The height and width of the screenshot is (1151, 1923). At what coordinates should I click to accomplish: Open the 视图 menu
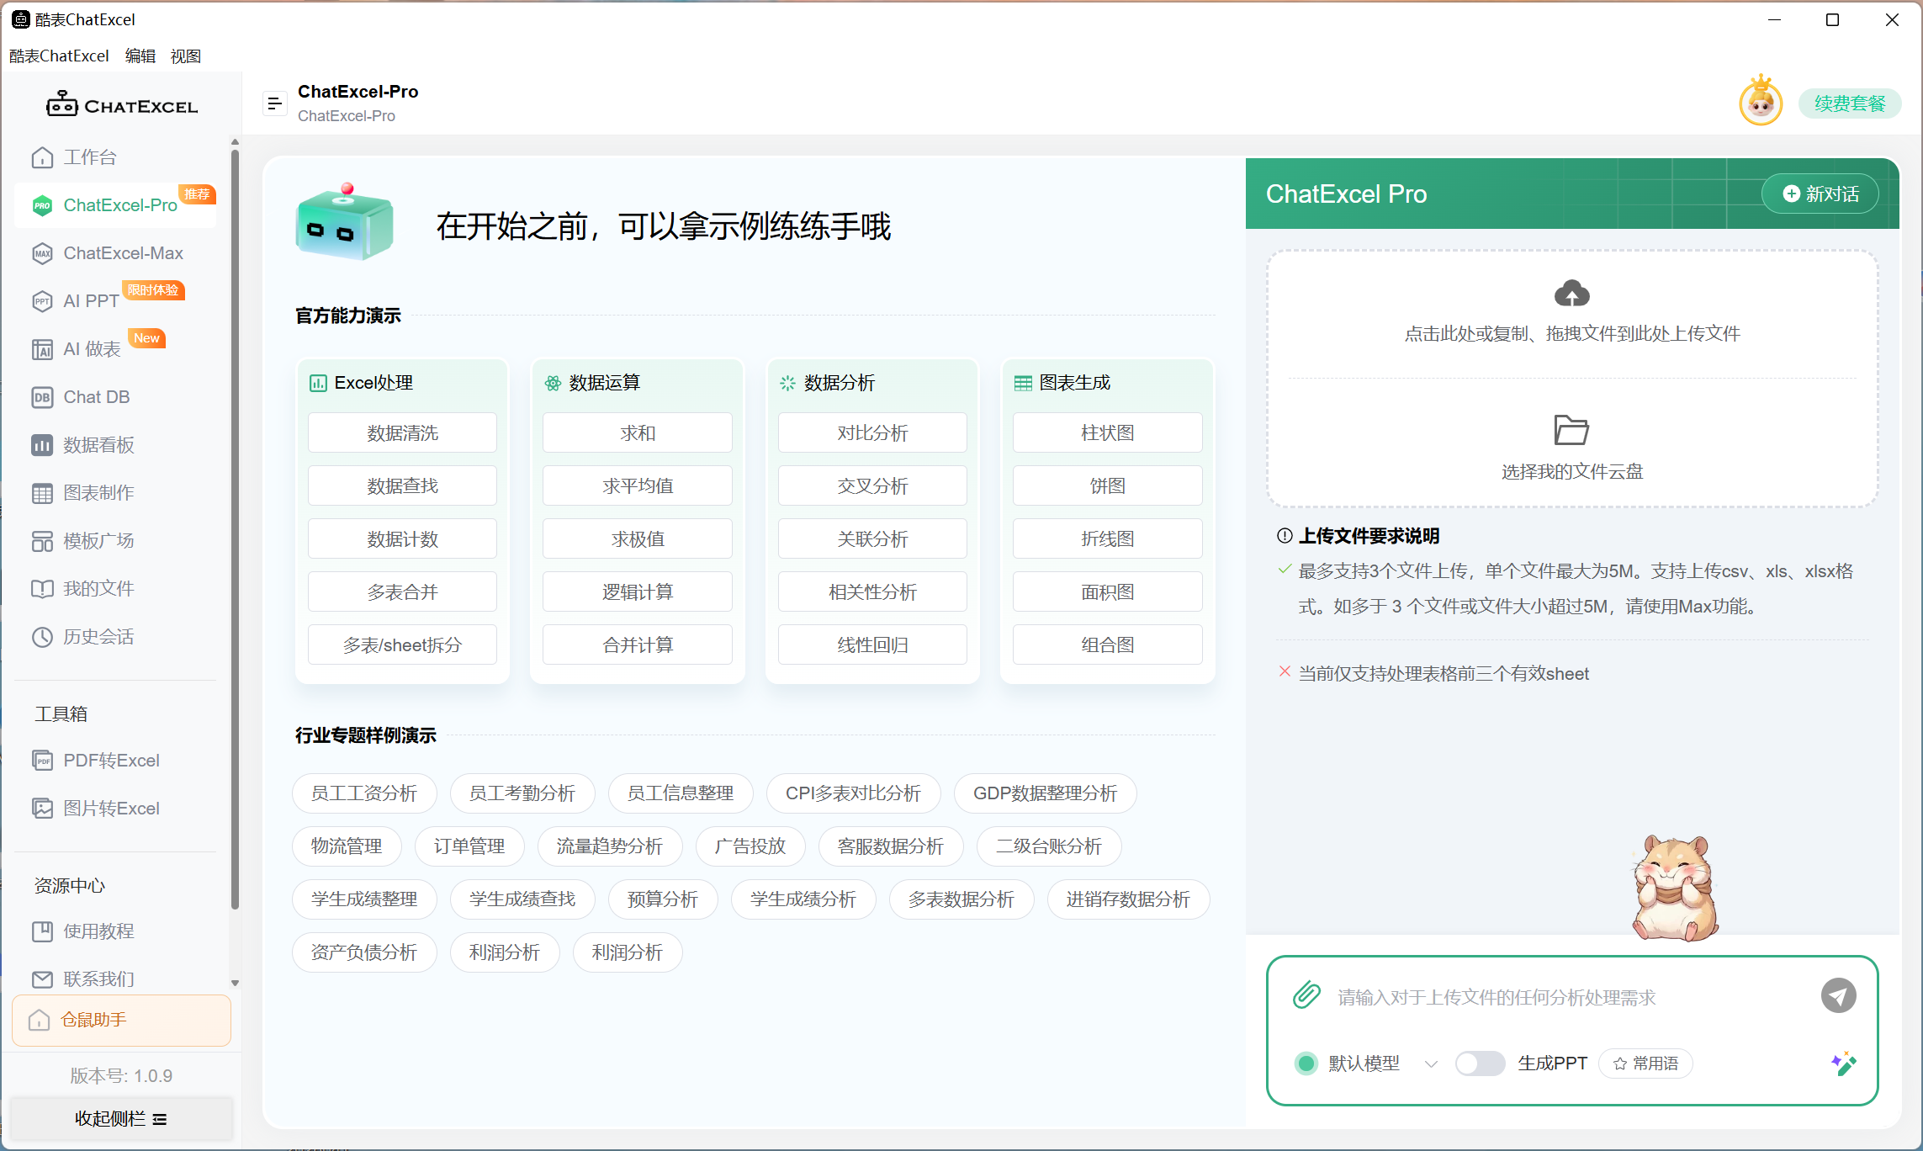186,56
